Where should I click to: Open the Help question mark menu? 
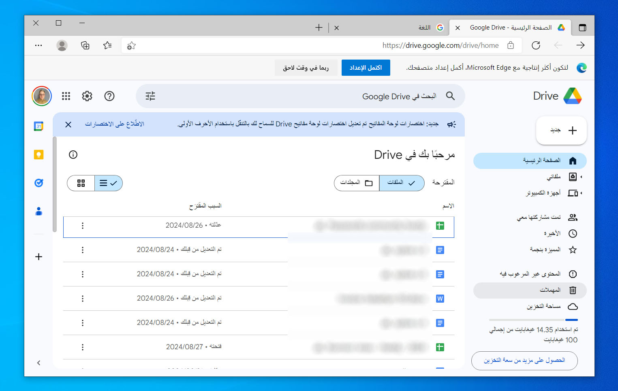(109, 96)
